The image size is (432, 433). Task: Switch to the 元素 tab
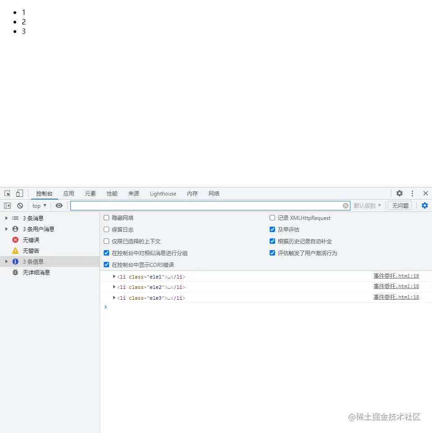(90, 194)
